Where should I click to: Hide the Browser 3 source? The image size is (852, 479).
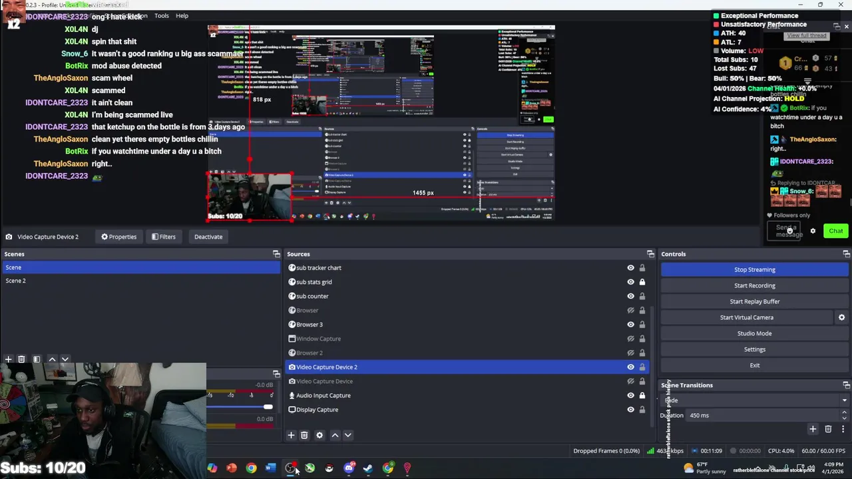[630, 325]
